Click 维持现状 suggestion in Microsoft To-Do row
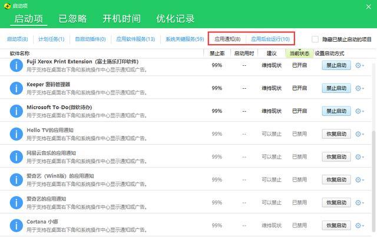 [272, 111]
